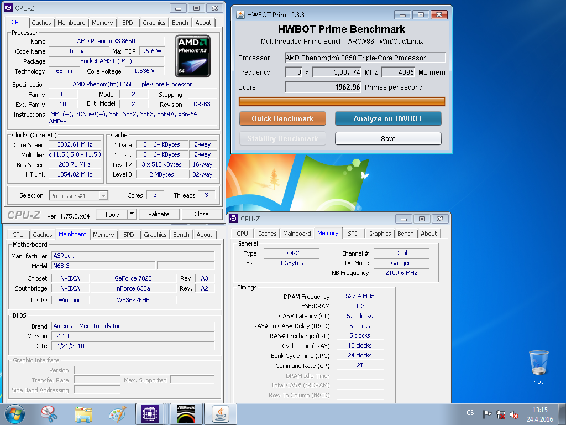Click the NB Frequency 2109.6 MHz value
Screen dimensions: 566x425
401,273
